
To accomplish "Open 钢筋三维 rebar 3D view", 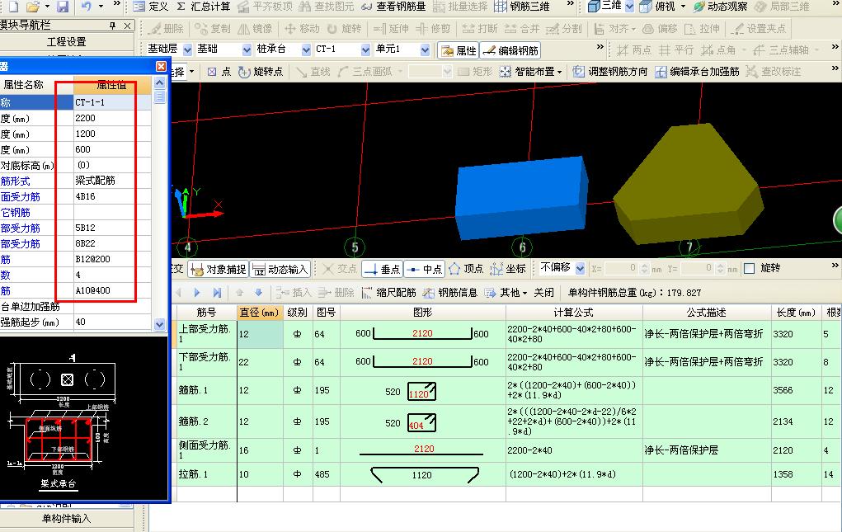I will 521,7.
